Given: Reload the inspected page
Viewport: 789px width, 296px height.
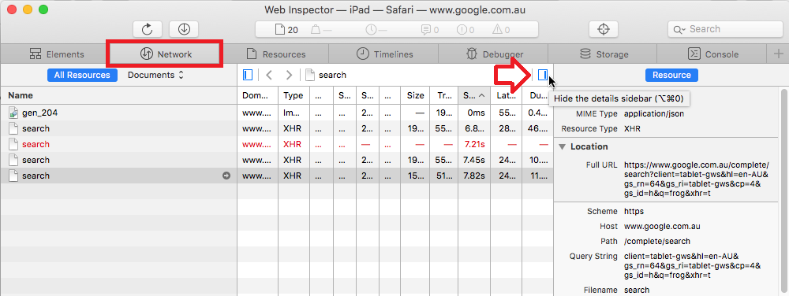Looking at the screenshot, I should (x=147, y=29).
